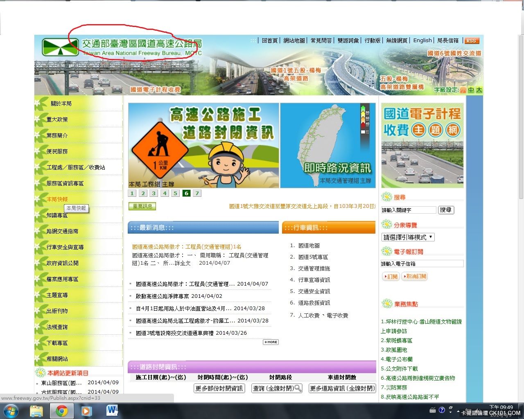Image resolution: width=524 pixels, height=419 pixels.
Task: Open 相關網站 sidebar menu item
Action: (57, 359)
